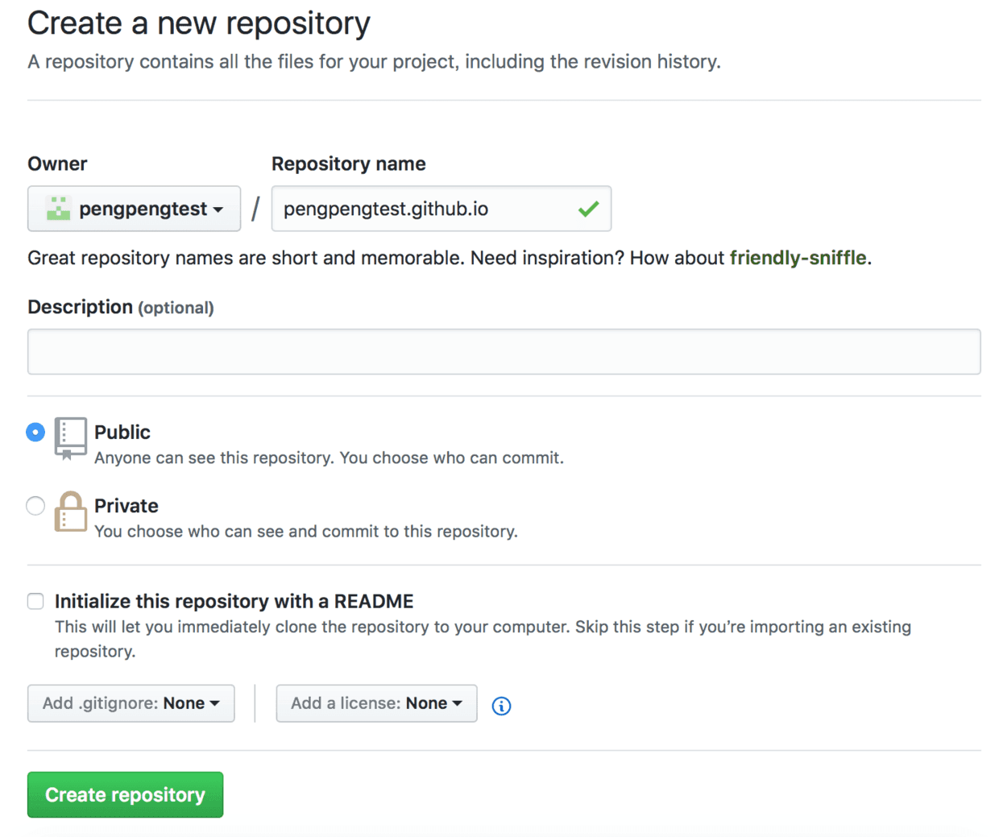Click the Repository name input field
This screenshot has height=837, width=999.
[441, 209]
